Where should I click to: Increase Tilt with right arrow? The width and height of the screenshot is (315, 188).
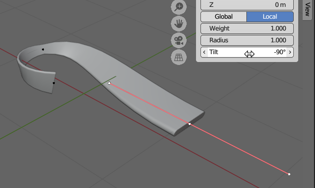[290, 52]
